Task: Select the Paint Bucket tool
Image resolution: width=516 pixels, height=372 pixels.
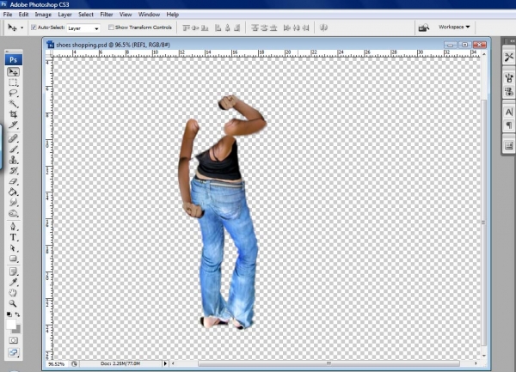Action: pos(13,192)
